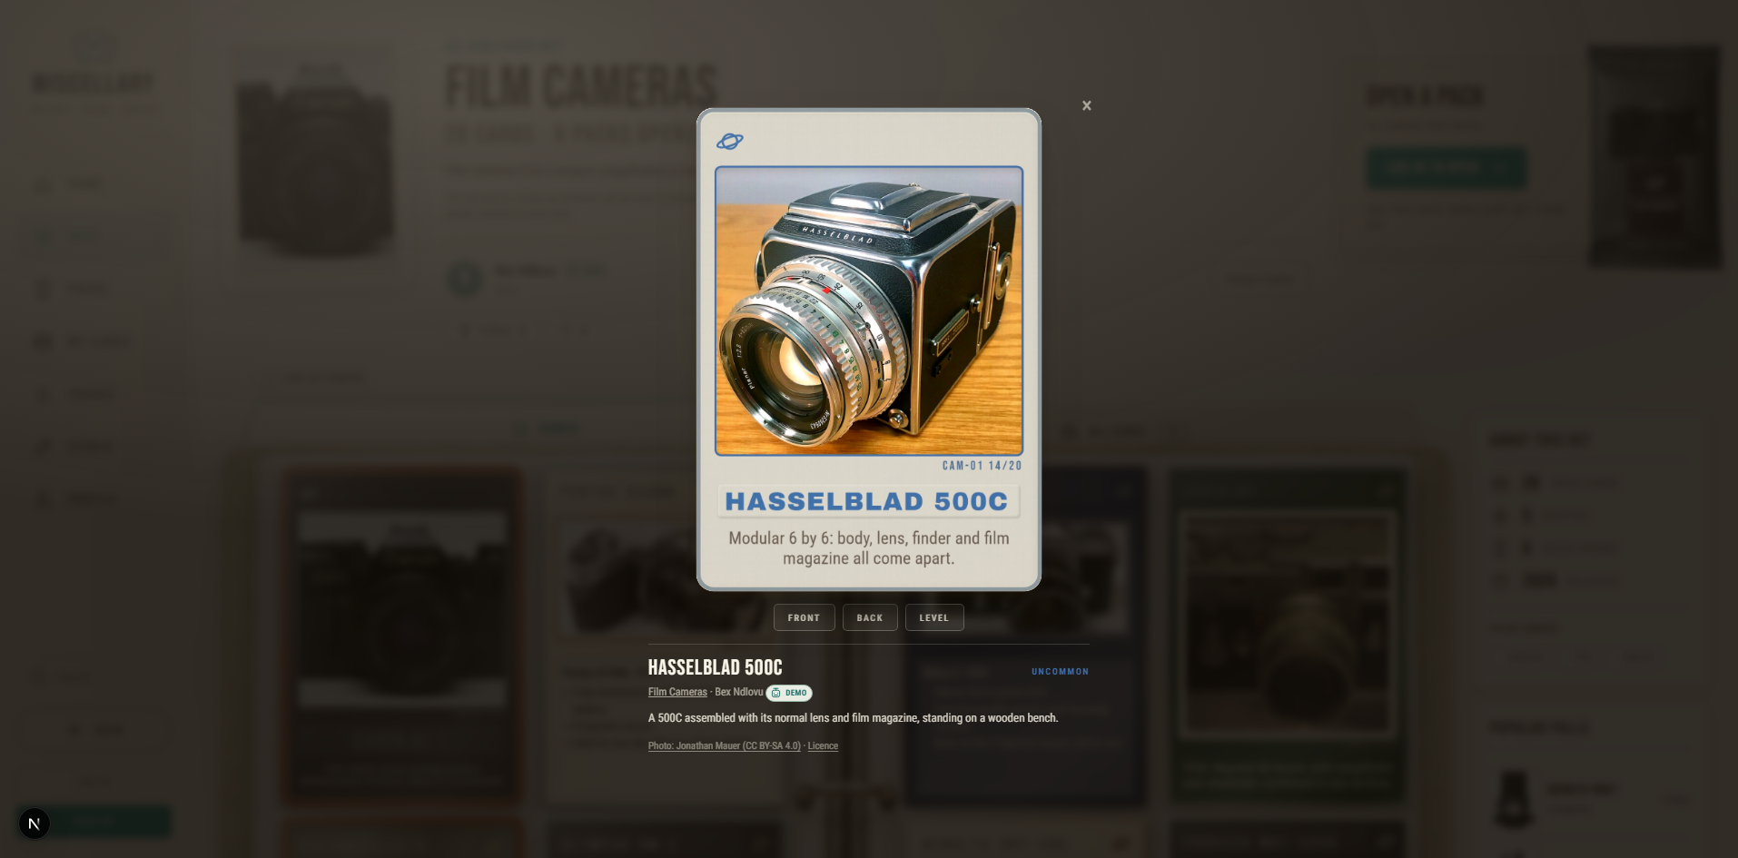This screenshot has width=1738, height=858.
Task: Click the description about the wooden bench
Action: (x=853, y=718)
